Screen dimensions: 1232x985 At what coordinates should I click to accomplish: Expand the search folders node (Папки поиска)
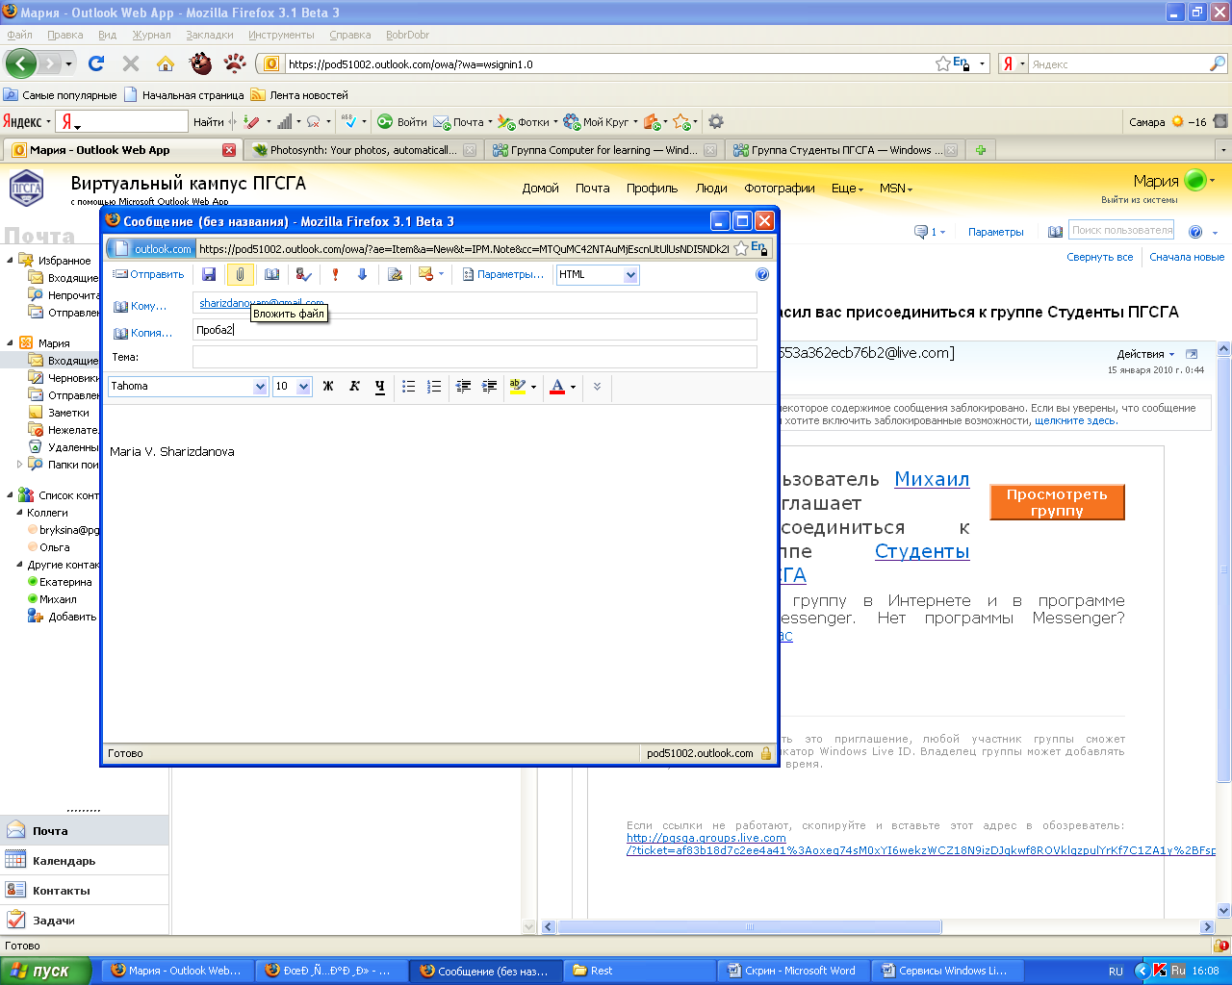coord(19,464)
